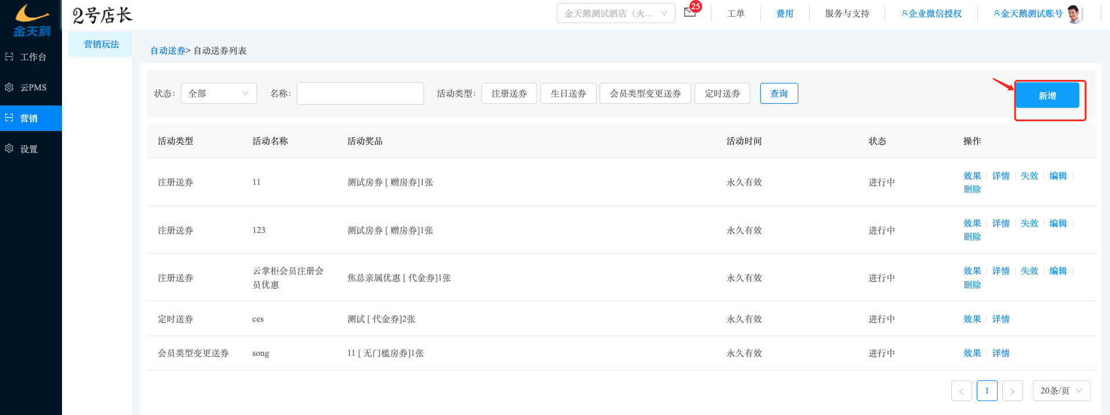The image size is (1110, 415).
Task: Filter by 定时送券 activity type
Action: pyautogui.click(x=722, y=93)
